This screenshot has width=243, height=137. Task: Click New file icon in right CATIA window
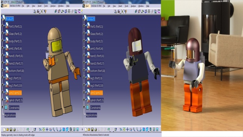pyautogui.click(x=86, y=129)
